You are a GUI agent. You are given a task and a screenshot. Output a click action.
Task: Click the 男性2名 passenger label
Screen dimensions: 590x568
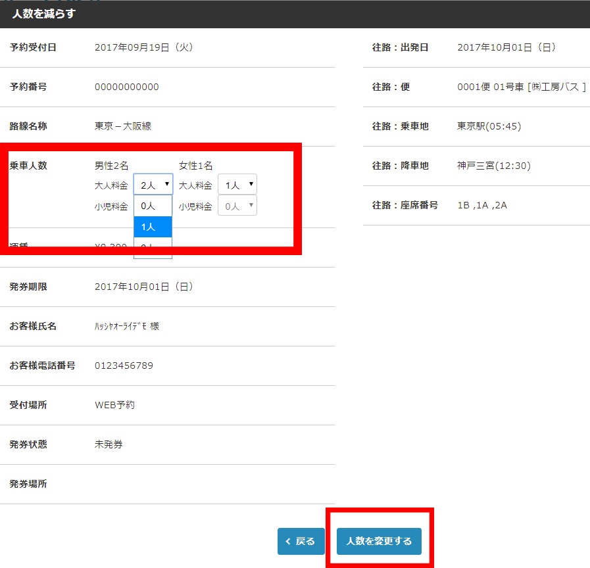point(112,166)
